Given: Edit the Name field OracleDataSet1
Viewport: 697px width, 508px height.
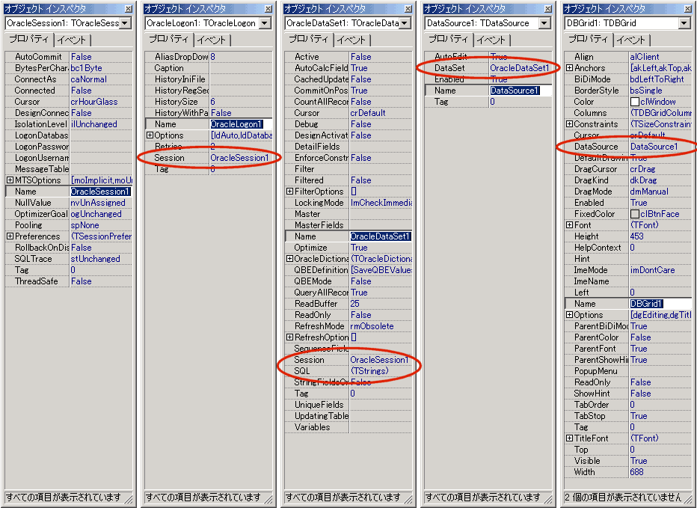Looking at the screenshot, I should tap(381, 236).
